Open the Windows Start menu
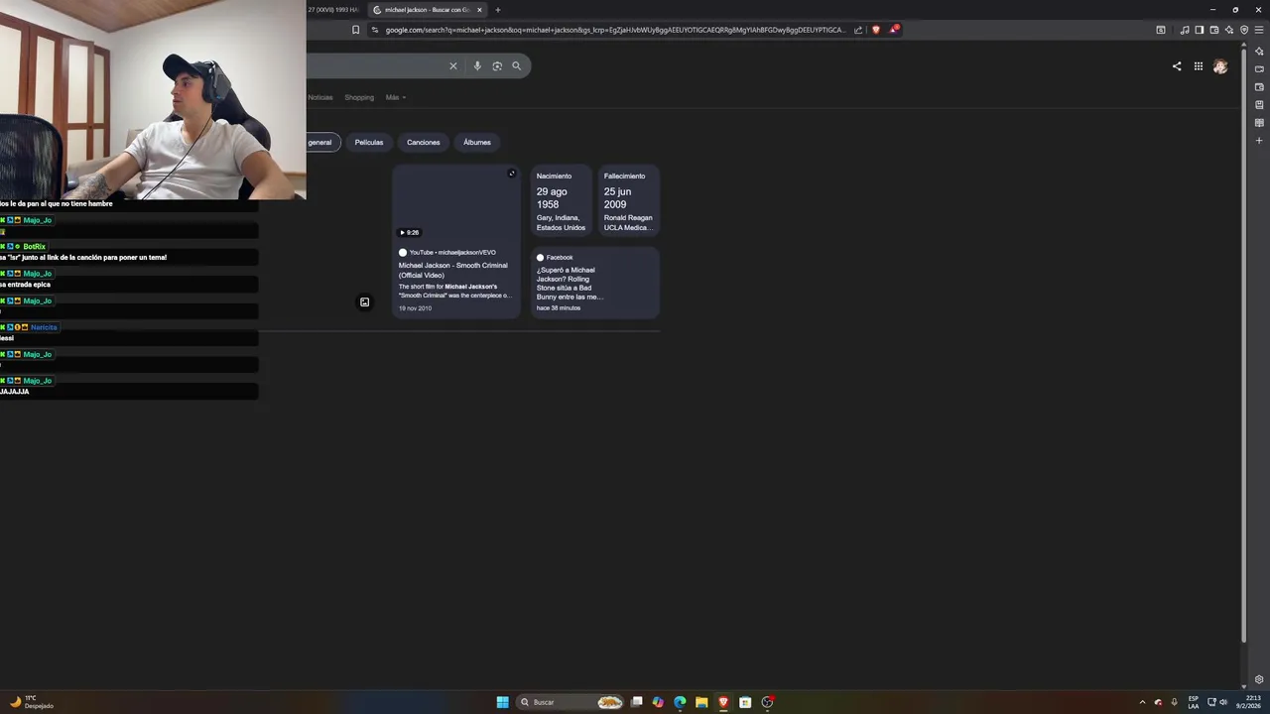This screenshot has width=1270, height=714. click(x=503, y=702)
